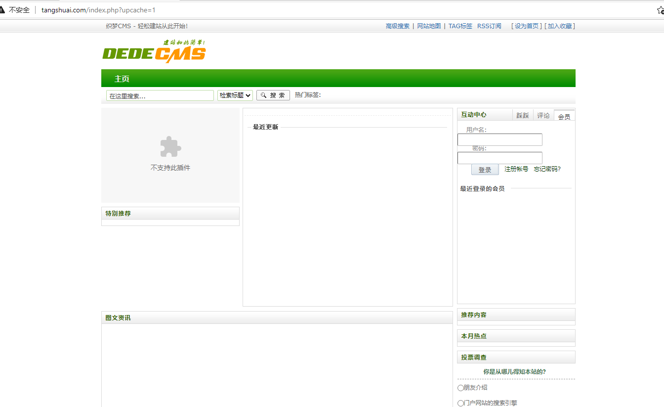Switch to the 踩踩 tab

pos(523,115)
